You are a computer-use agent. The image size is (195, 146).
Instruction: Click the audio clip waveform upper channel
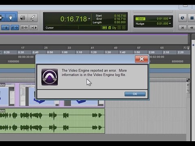(52, 116)
